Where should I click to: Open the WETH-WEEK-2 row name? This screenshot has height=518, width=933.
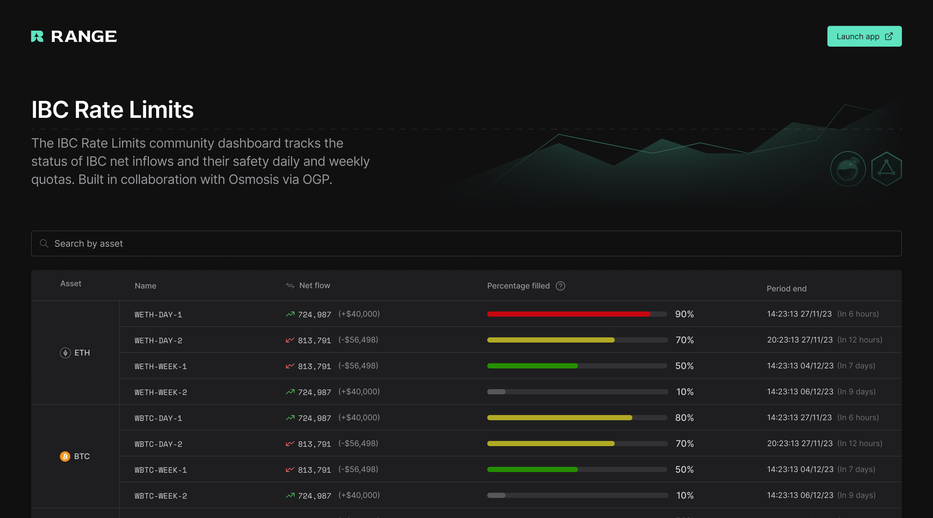[161, 392]
